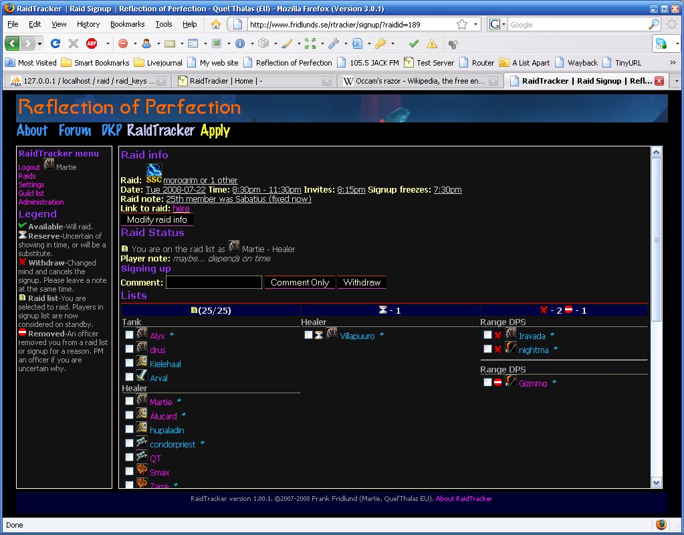Click into the Comment text field

(x=214, y=282)
